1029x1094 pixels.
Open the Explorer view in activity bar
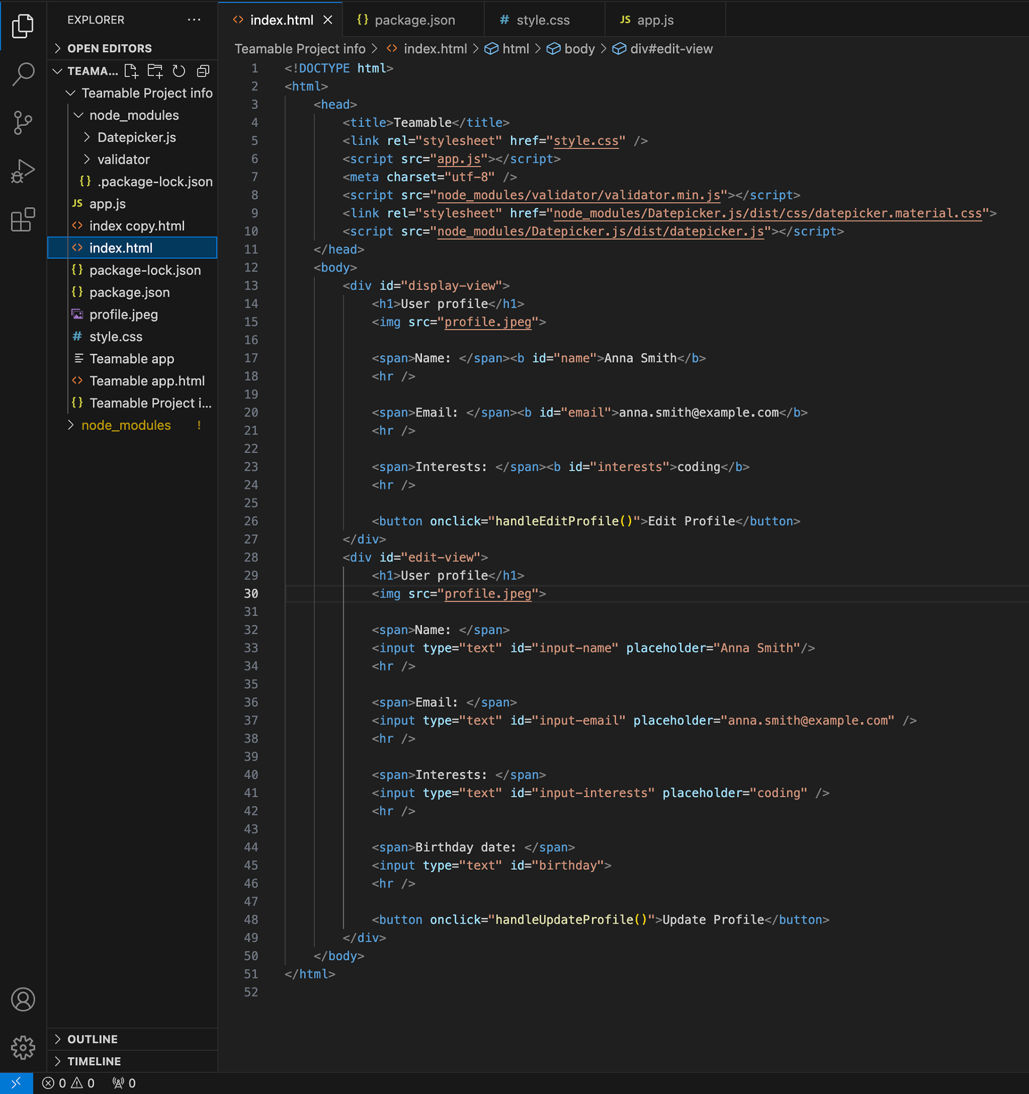tap(23, 26)
